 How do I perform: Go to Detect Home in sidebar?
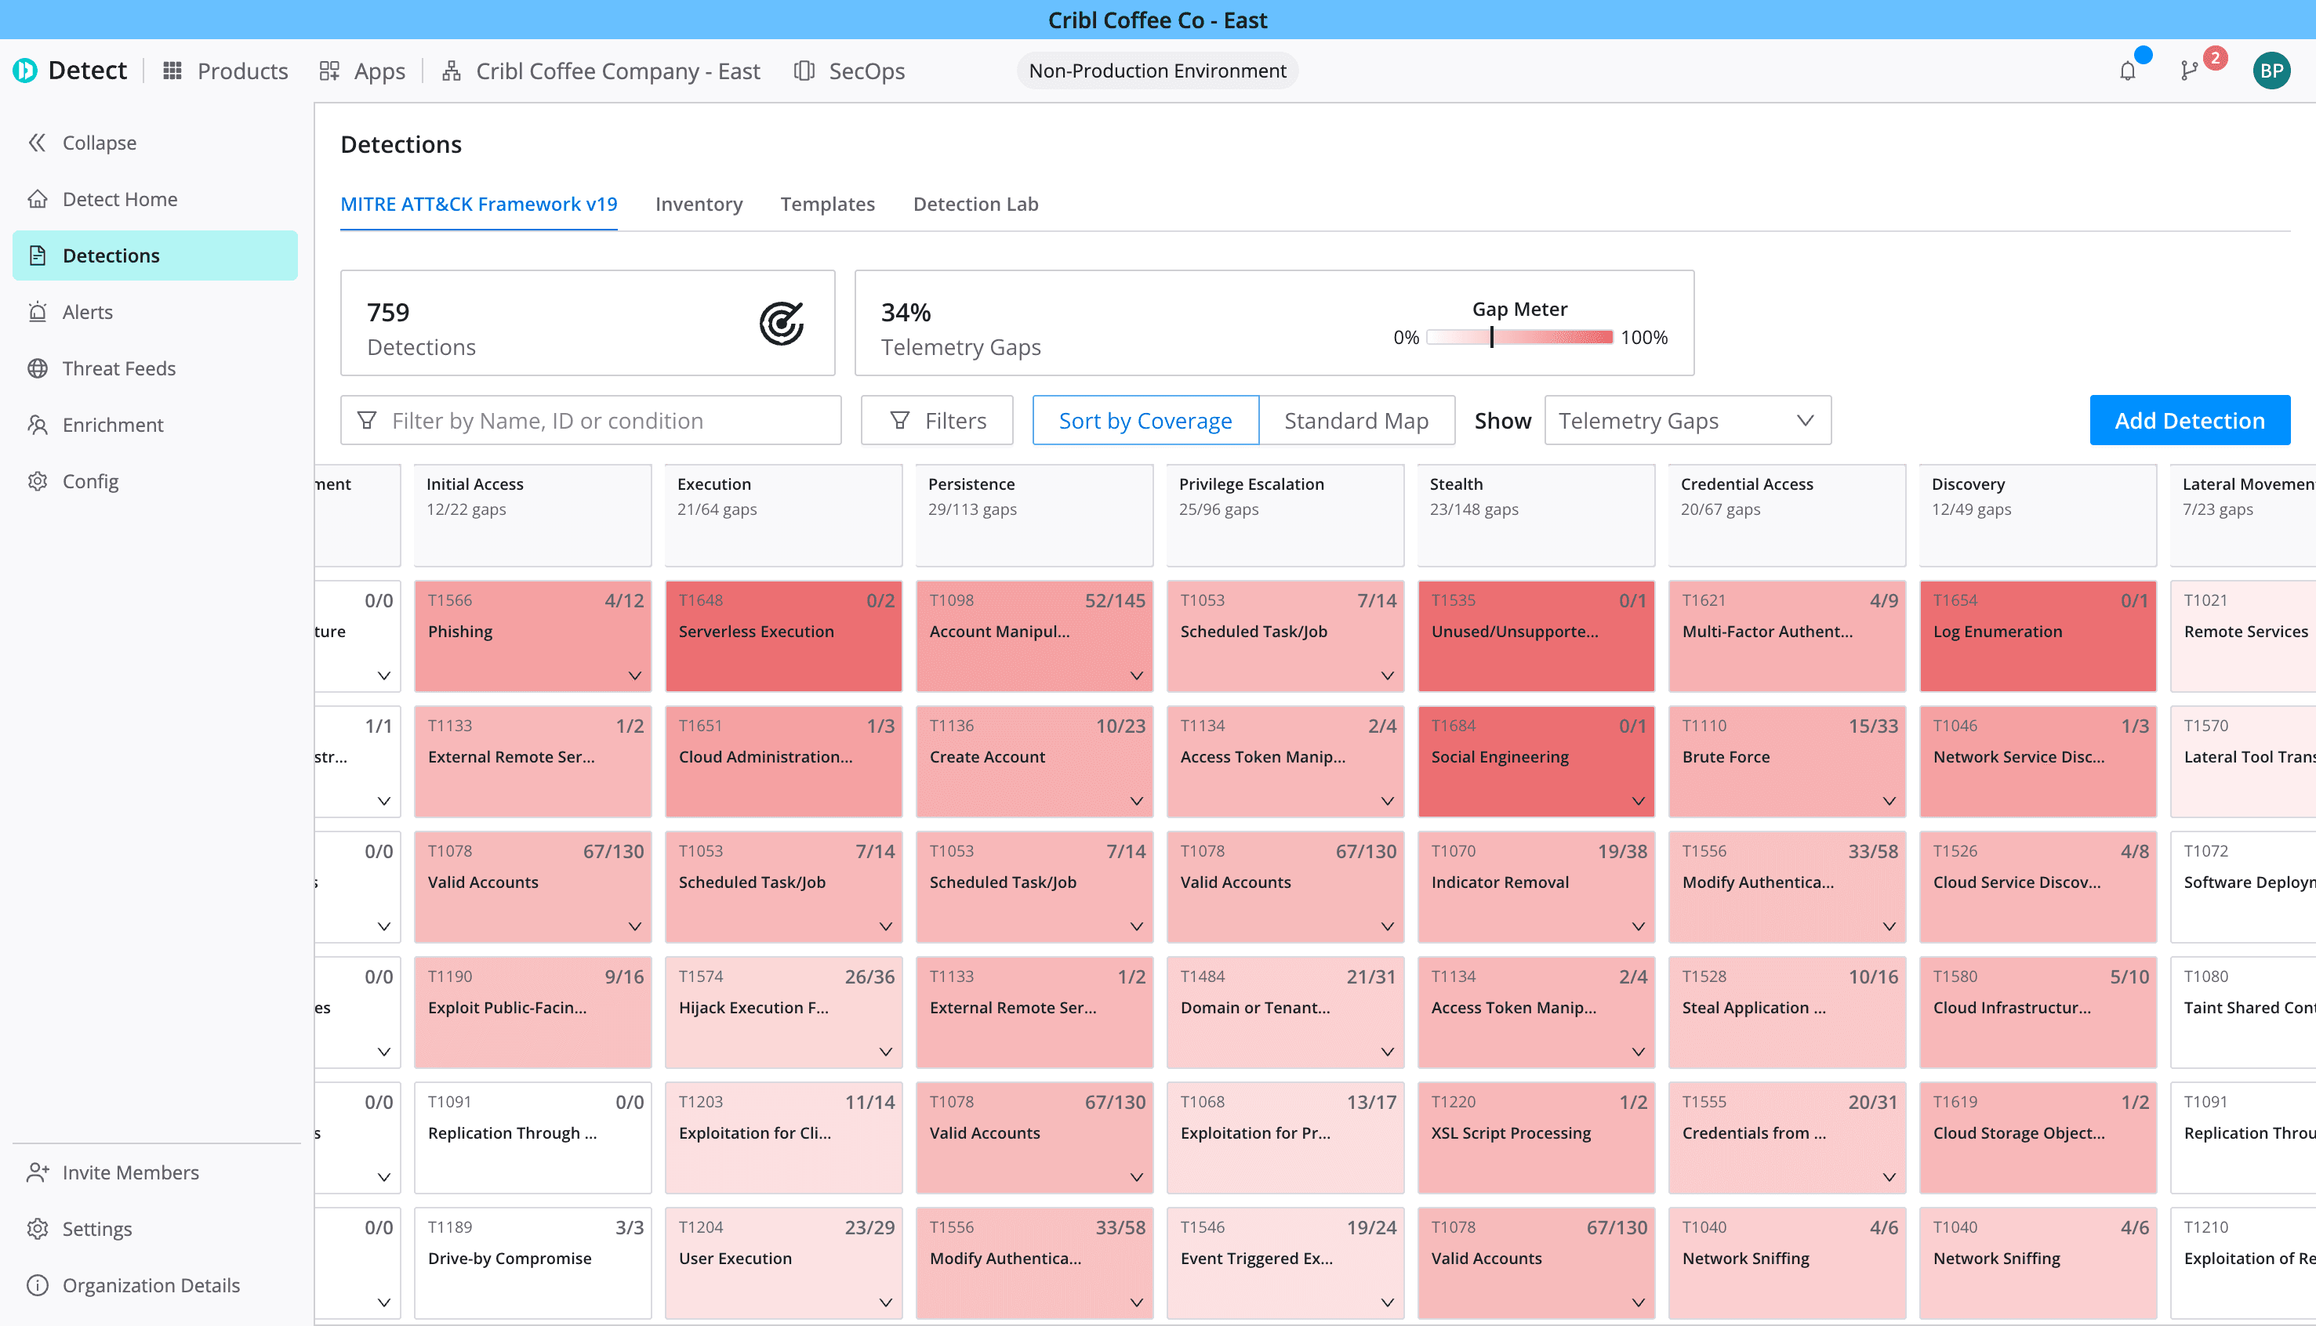coord(155,198)
